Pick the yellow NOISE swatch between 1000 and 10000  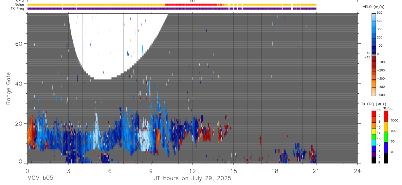coord(386,127)
